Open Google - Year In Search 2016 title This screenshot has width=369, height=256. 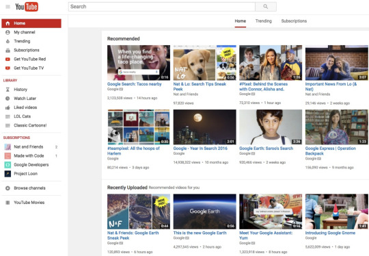pos(200,149)
